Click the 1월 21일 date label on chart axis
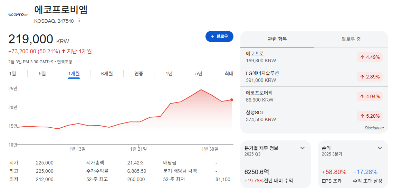The height and width of the screenshot is (192, 393). [x=138, y=149]
